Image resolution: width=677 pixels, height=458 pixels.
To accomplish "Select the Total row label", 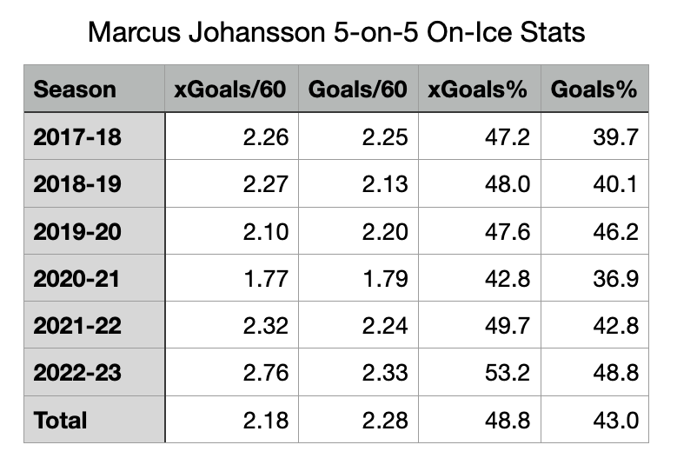I will 61,421.
